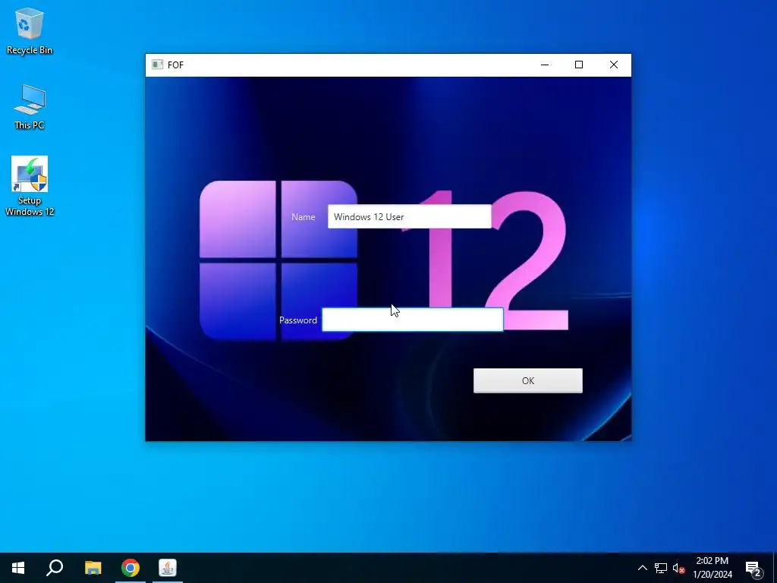
Task: Click the FOF window title bar icon
Action: click(x=158, y=65)
